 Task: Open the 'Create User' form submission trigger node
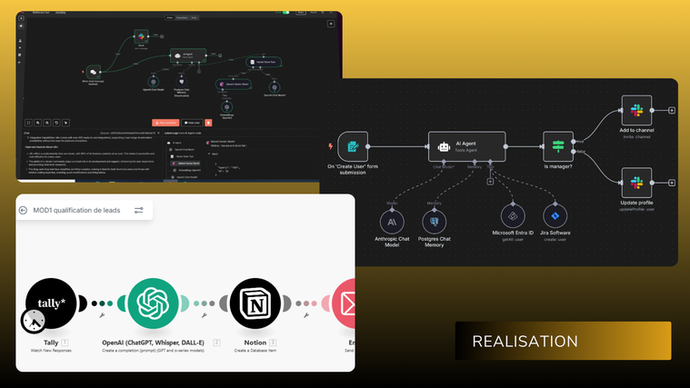[x=353, y=146]
